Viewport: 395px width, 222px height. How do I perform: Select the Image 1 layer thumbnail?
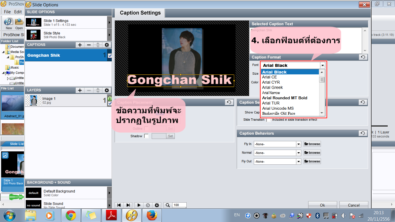coord(34,100)
